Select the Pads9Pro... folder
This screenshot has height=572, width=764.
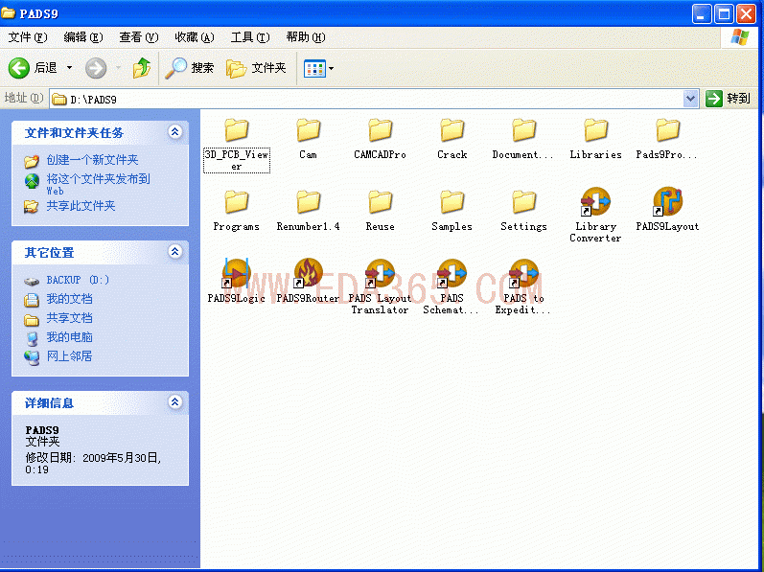(x=667, y=139)
